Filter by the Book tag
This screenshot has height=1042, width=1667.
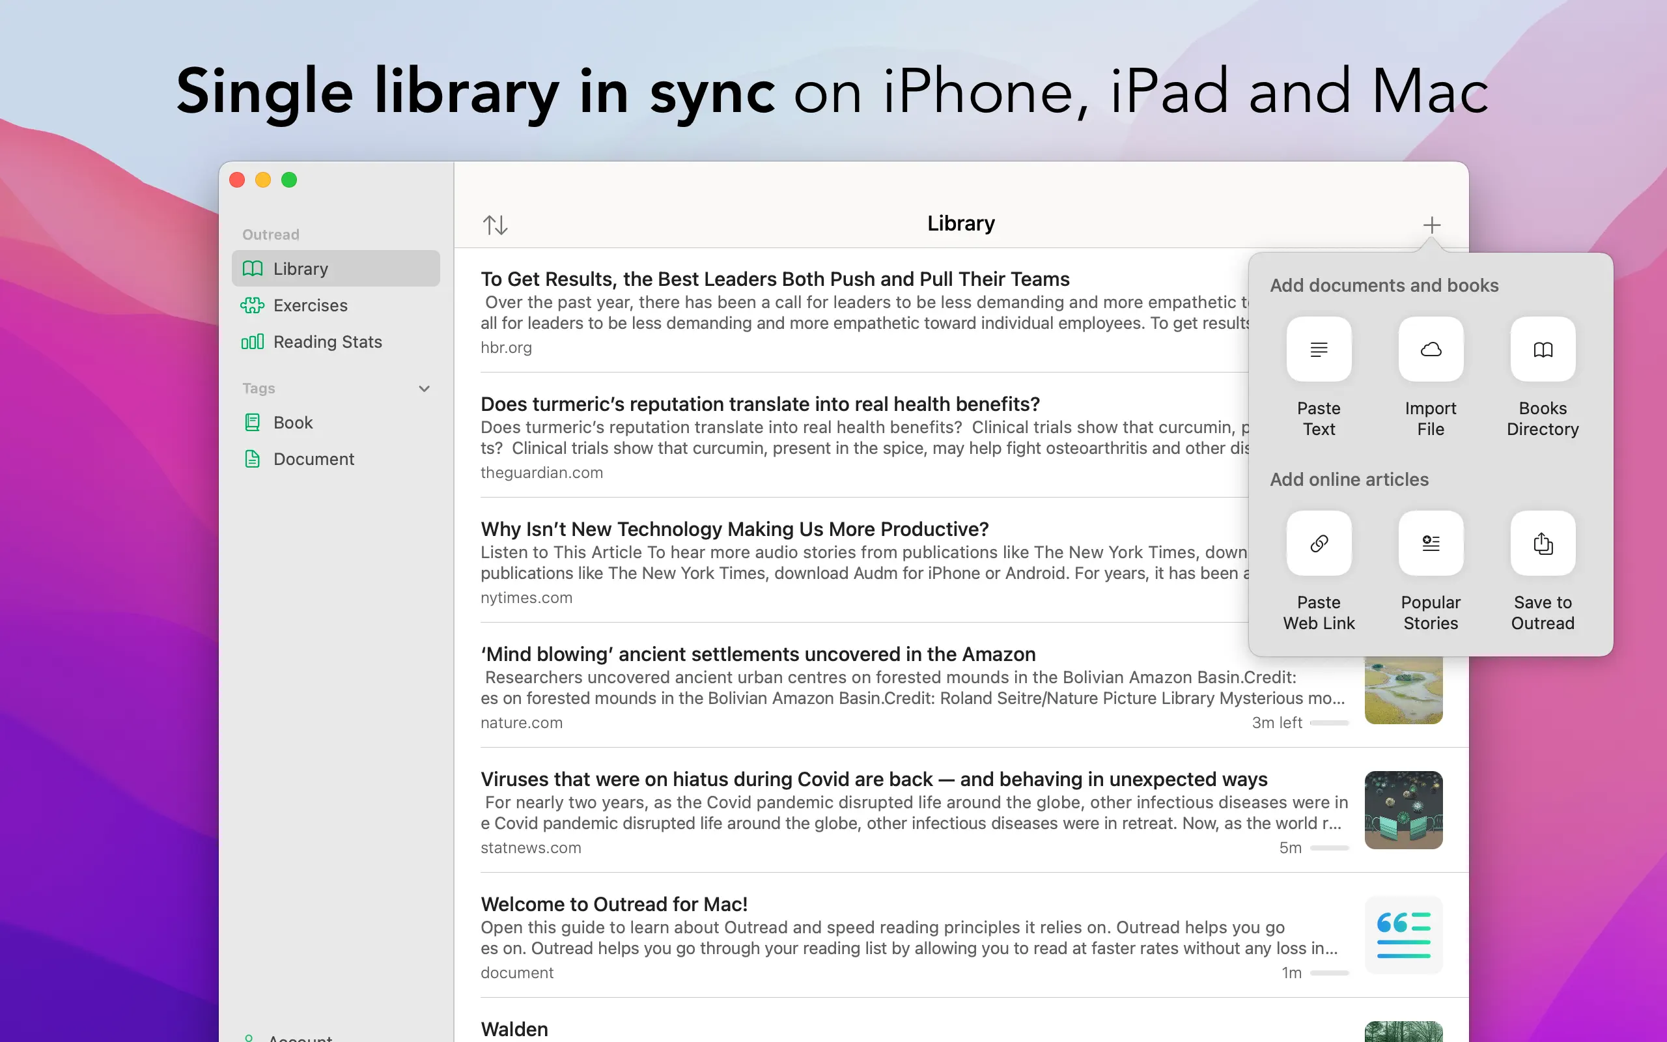(x=293, y=423)
